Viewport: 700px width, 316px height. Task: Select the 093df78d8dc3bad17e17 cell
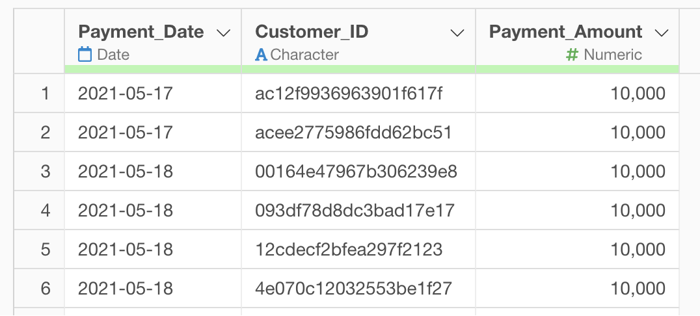[355, 211]
